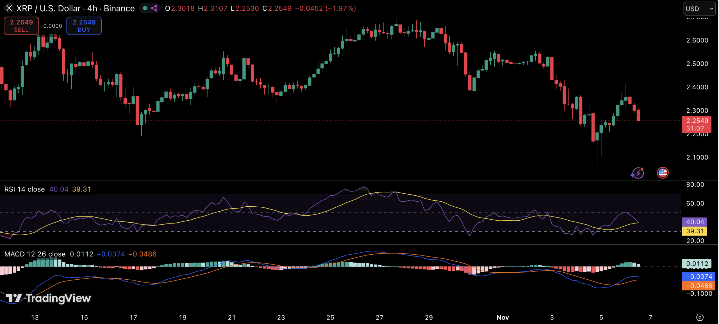Select the RSI 14 close indicator label

coord(24,189)
